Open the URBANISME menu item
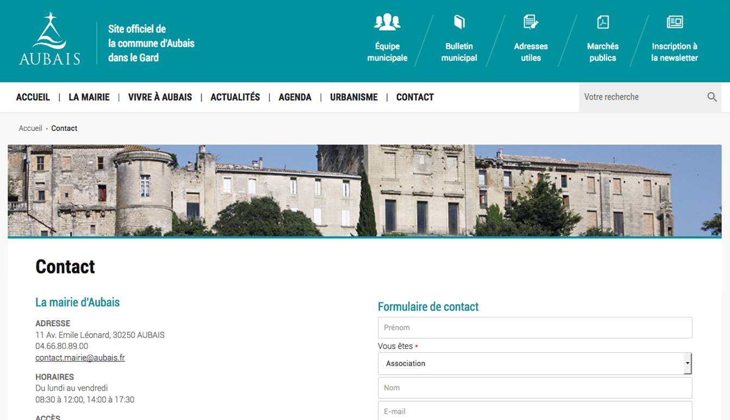 [x=354, y=97]
